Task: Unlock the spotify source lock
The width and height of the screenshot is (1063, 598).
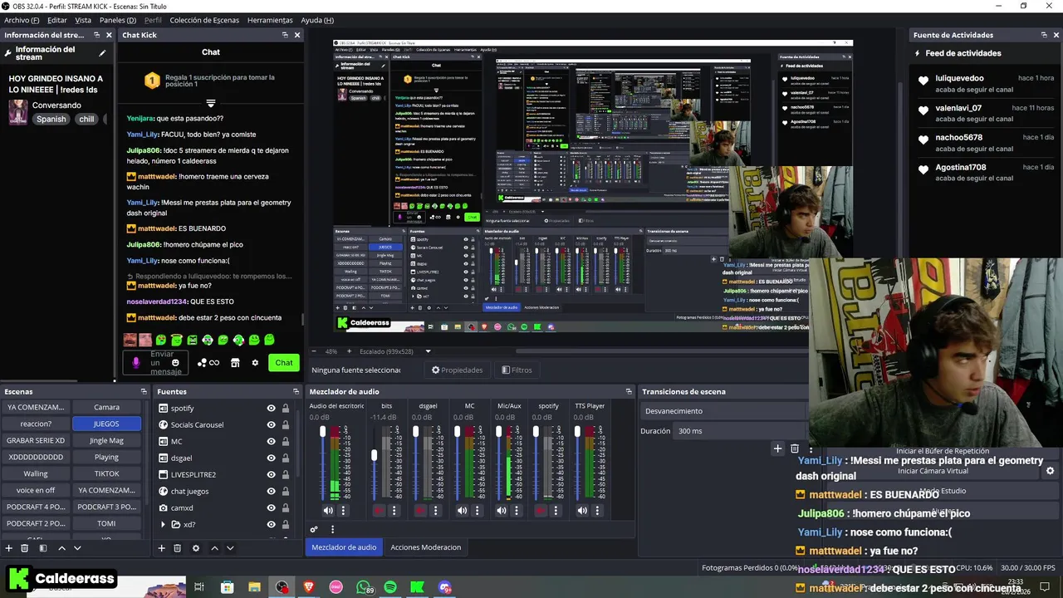Action: 286,408
